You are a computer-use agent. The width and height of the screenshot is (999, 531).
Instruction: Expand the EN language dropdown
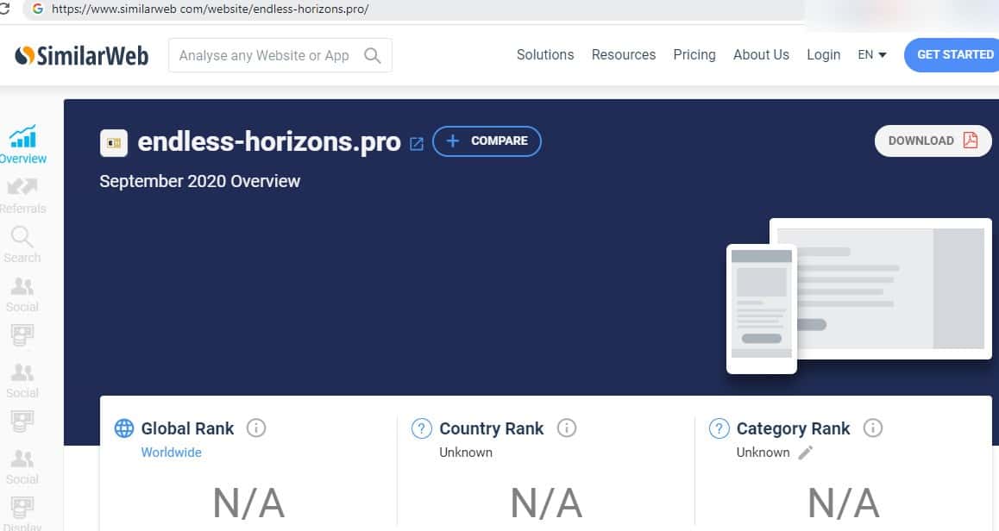click(x=871, y=55)
